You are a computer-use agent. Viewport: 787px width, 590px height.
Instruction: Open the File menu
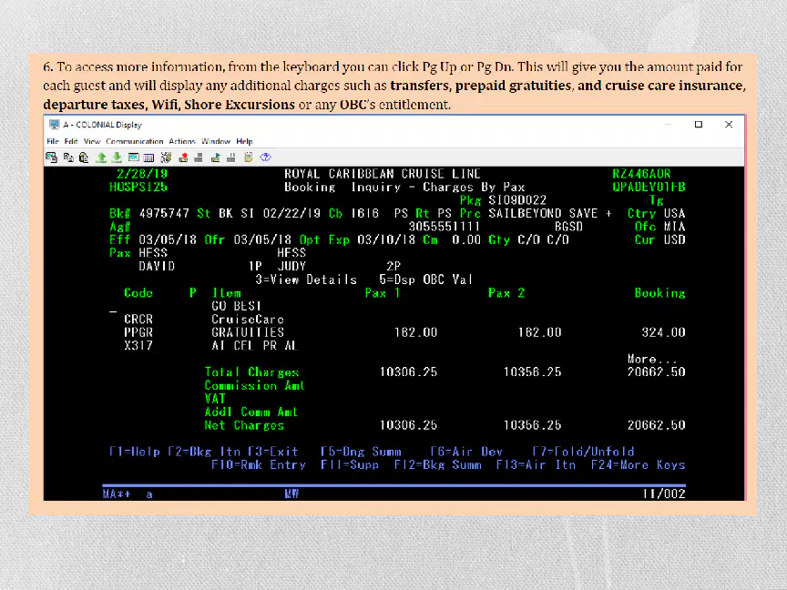tap(53, 141)
